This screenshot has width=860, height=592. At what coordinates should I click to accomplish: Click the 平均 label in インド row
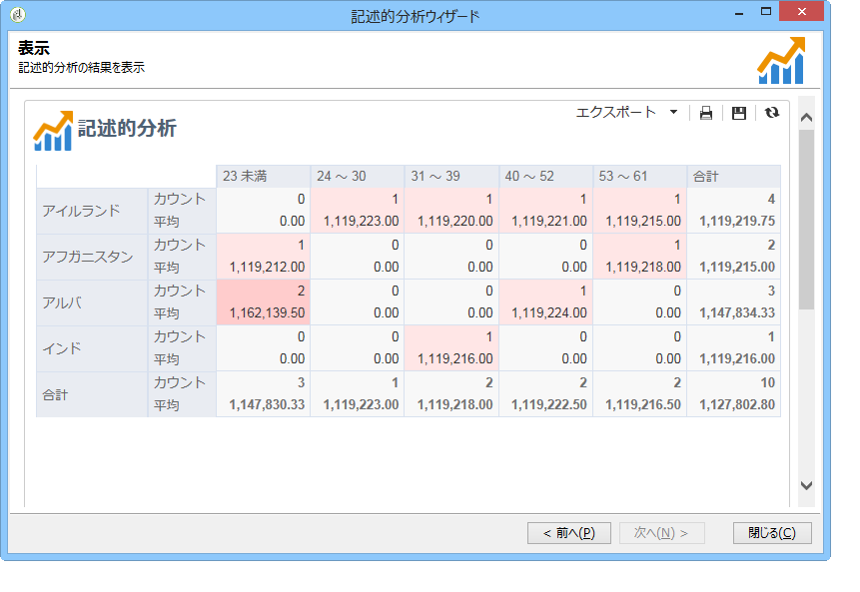click(166, 359)
